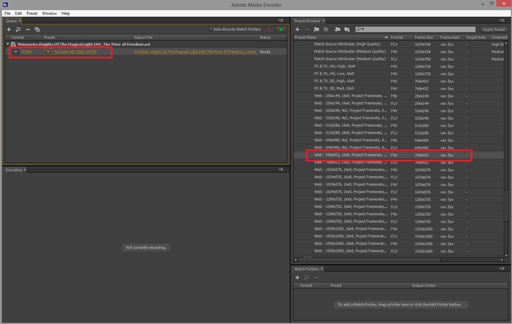Sort by Preset Name column arrow
The image size is (512, 324).
pyautogui.click(x=386, y=38)
